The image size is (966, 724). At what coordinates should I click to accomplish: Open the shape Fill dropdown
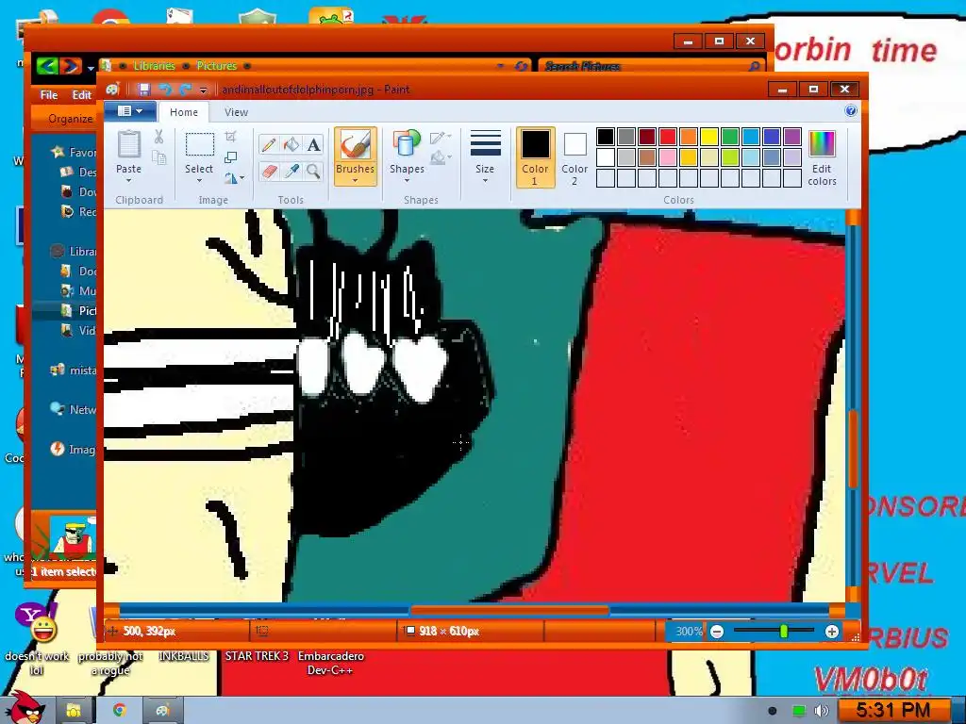click(441, 158)
